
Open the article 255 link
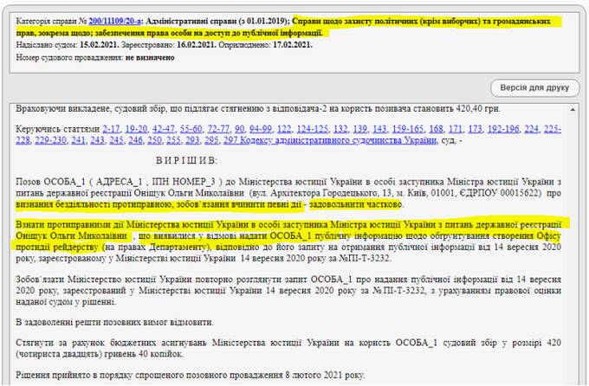pos(173,140)
